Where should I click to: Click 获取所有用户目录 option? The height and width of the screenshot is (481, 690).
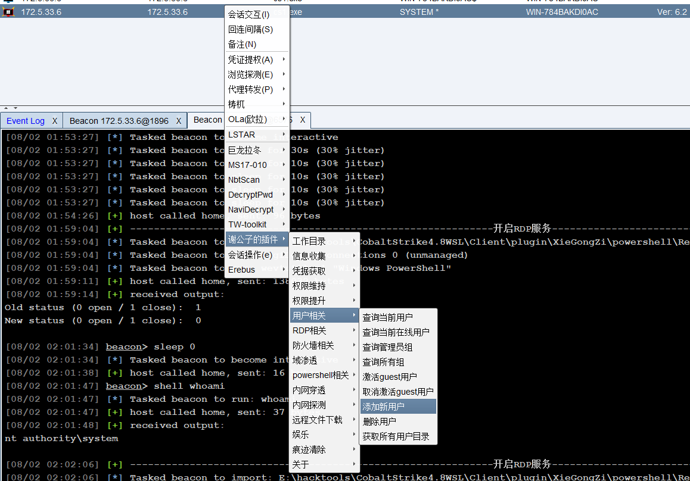coord(398,436)
